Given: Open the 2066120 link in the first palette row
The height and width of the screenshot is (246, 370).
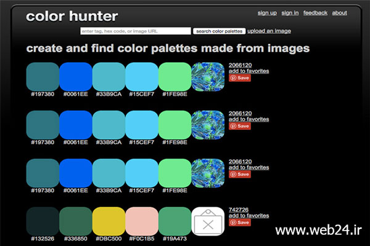Looking at the screenshot, I should click(x=240, y=65).
